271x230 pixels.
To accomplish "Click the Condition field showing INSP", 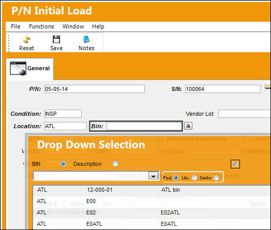I will pyautogui.click(x=63, y=114).
